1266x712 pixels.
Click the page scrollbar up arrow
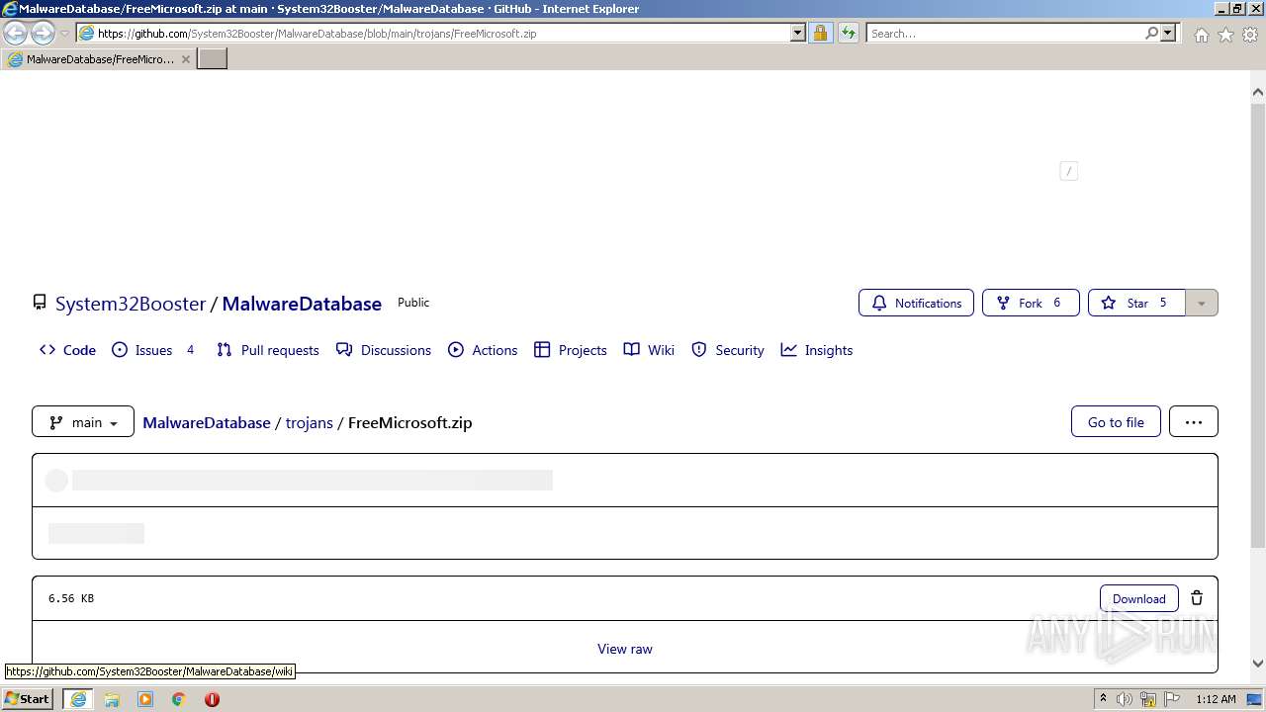click(x=1258, y=92)
